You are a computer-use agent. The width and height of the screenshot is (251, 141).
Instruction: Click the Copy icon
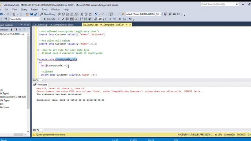86,14
